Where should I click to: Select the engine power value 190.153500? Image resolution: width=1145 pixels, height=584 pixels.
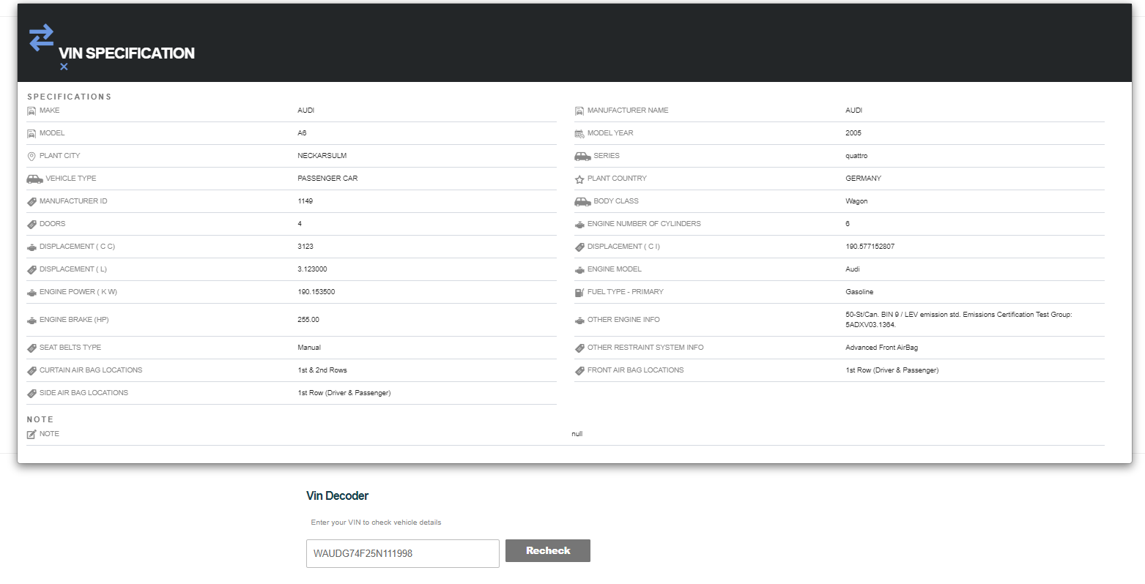pyautogui.click(x=316, y=292)
